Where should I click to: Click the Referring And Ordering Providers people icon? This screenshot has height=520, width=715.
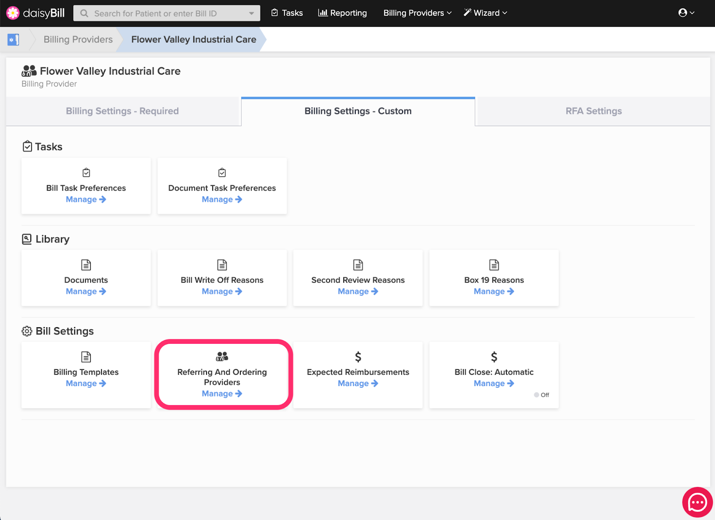222,356
